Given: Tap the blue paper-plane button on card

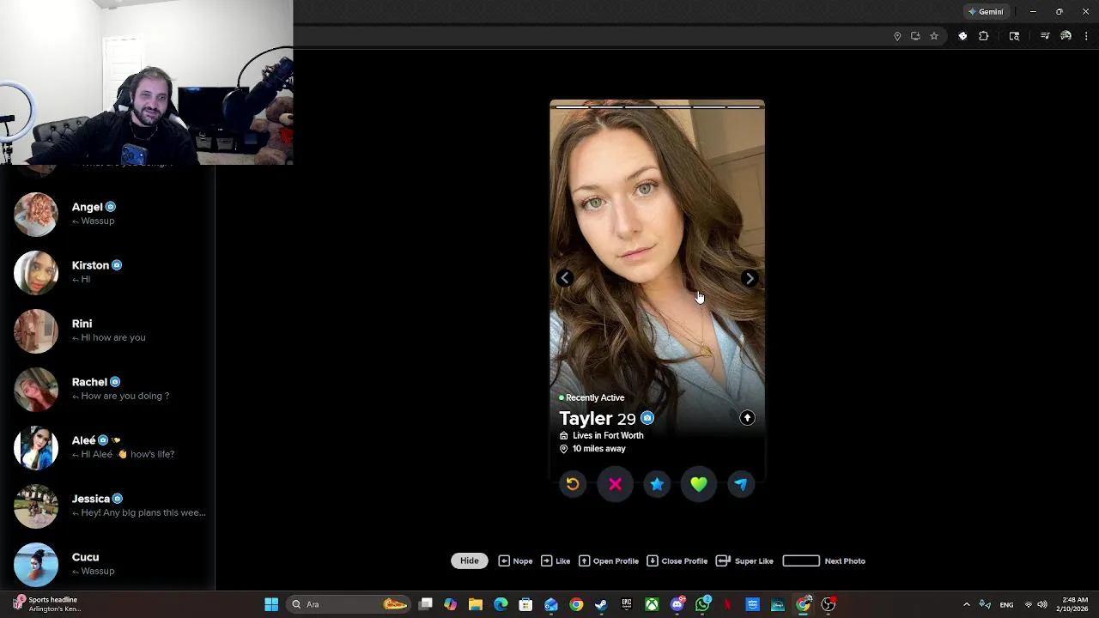Looking at the screenshot, I should [741, 484].
